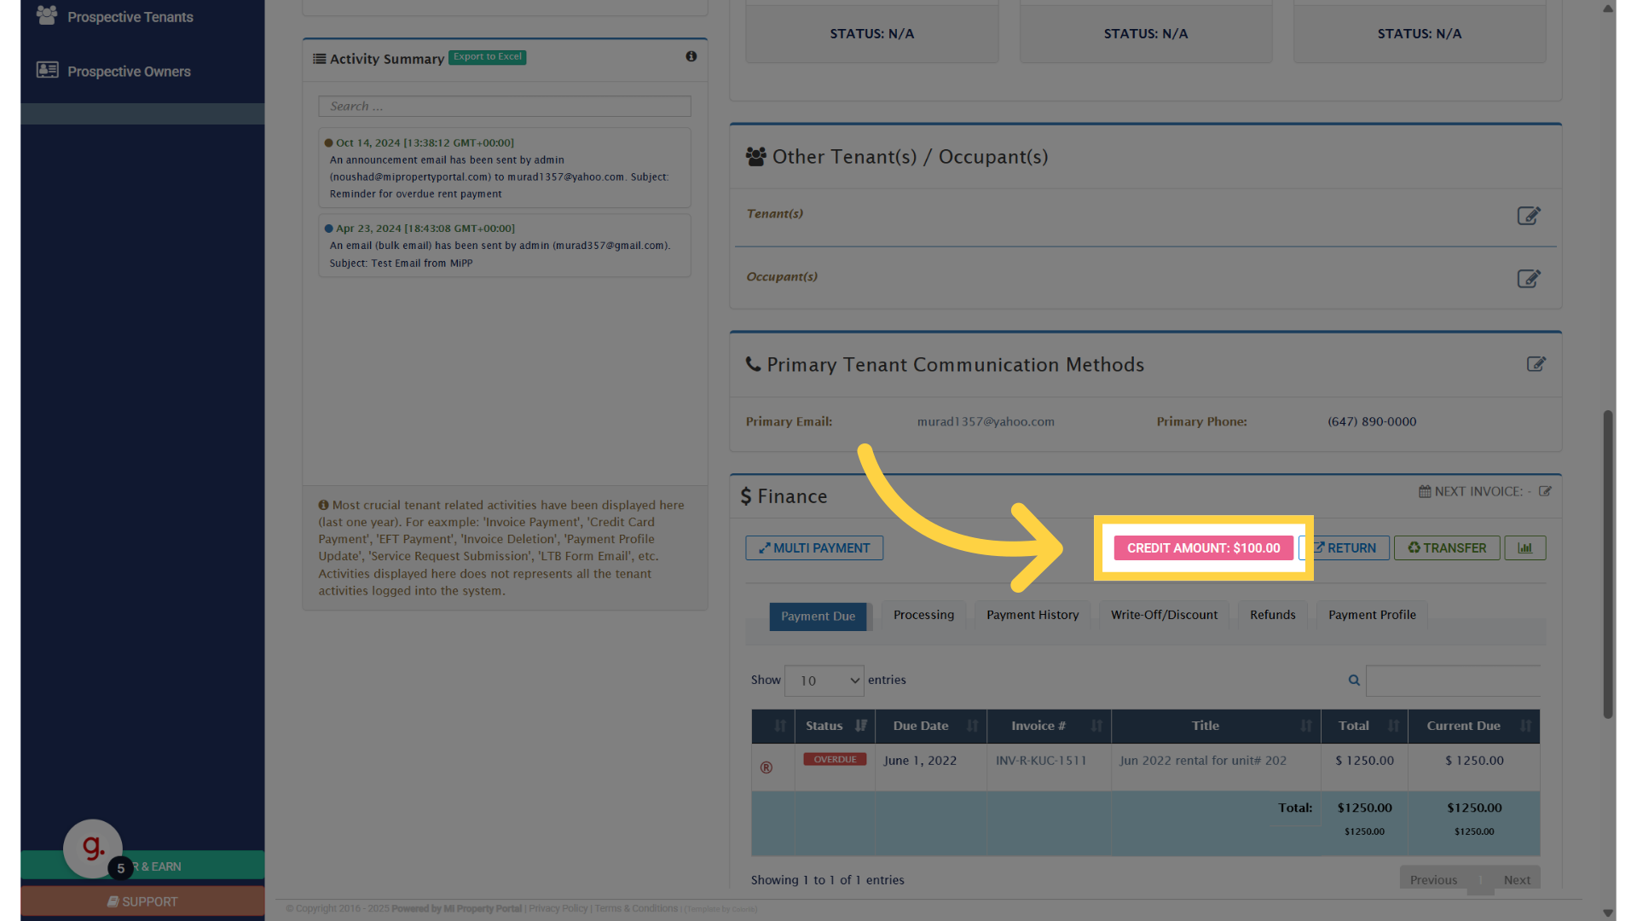Open the Guidde 'g' floating widget
Image resolution: width=1637 pixels, height=921 pixels.
pyautogui.click(x=93, y=849)
